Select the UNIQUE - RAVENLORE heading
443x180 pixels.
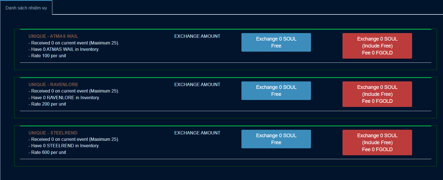53,84
